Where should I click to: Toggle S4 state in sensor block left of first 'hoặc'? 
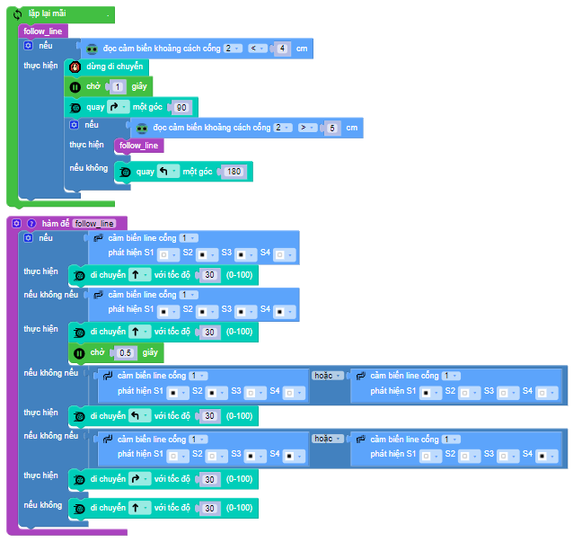pyautogui.click(x=294, y=393)
